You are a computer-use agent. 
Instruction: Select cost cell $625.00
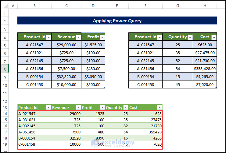tap(205, 45)
